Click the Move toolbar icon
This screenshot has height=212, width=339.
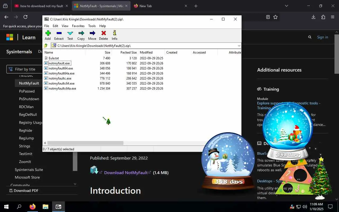92,35
